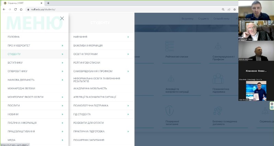Select the Vlad participant video thumbnail
Screen dimensions: 274x146
(256, 91)
